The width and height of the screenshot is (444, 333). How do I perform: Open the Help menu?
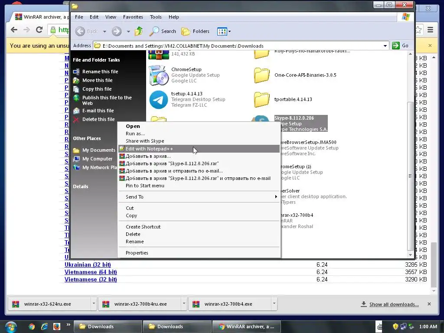[173, 17]
